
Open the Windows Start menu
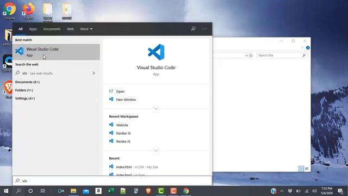(6, 191)
